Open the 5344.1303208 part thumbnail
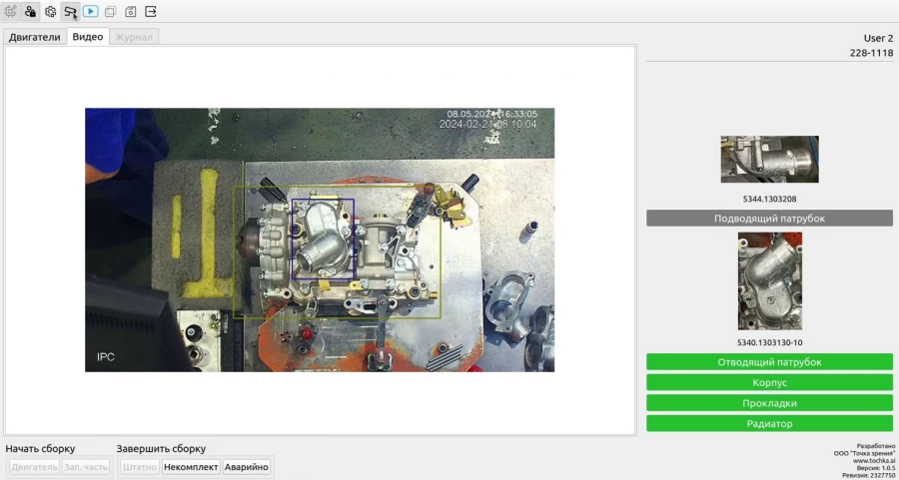The height and width of the screenshot is (480, 899). (x=769, y=160)
